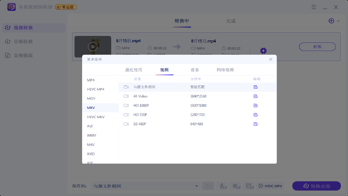Click the edit icon for SD 480P
The width and height of the screenshot is (348, 196).
[255, 124]
